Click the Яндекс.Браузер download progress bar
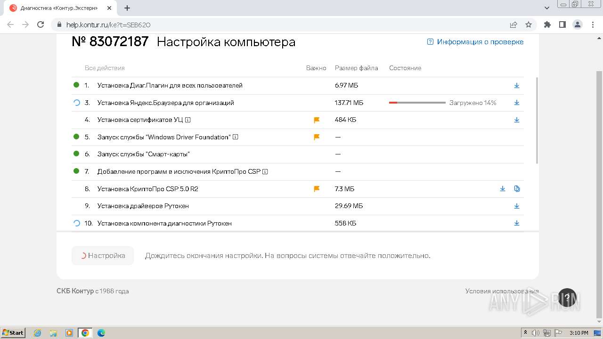603x339 pixels. click(x=417, y=103)
